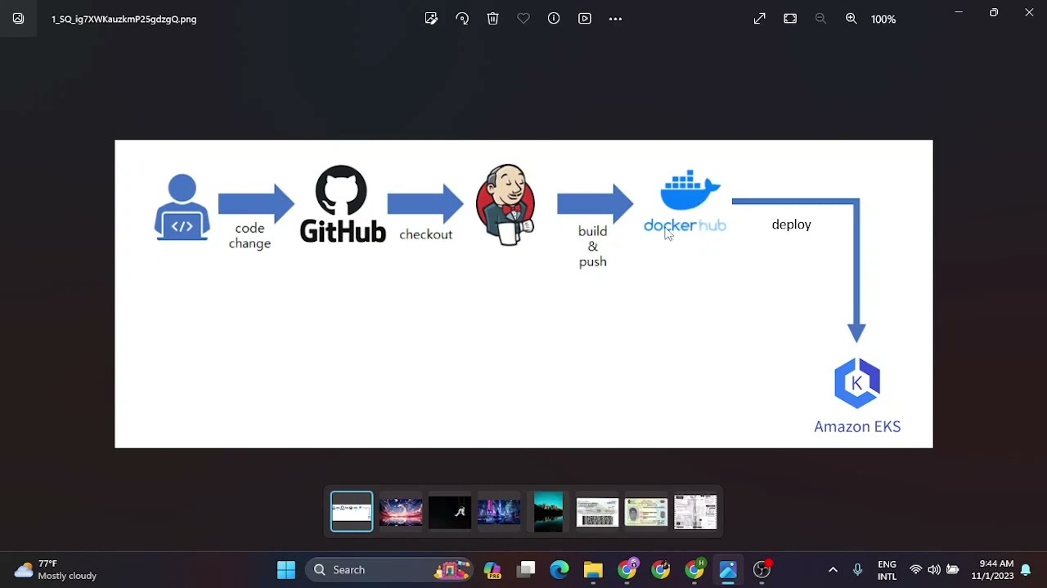Switch input language via ENG INTL

[887, 570]
